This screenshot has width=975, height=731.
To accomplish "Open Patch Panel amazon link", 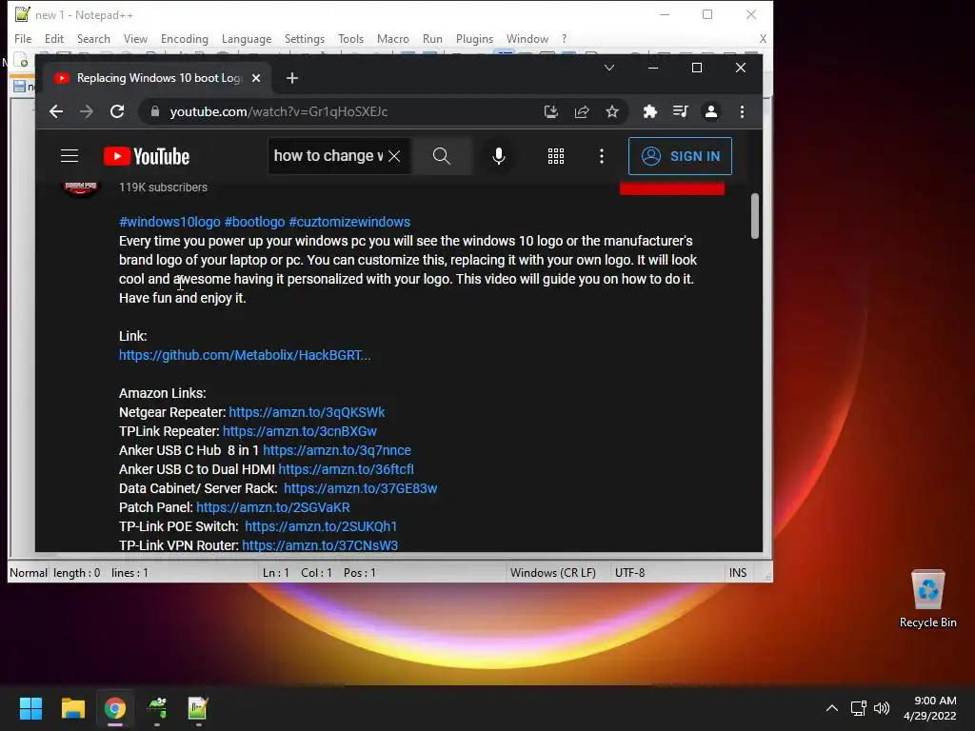I will click(273, 507).
